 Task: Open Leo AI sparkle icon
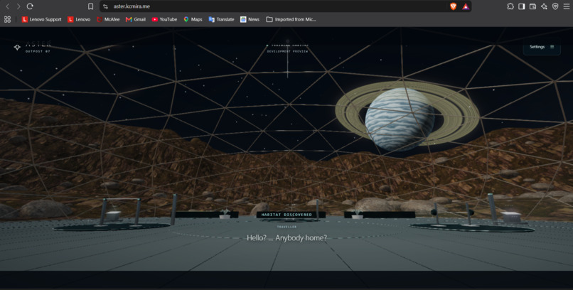[x=544, y=6]
